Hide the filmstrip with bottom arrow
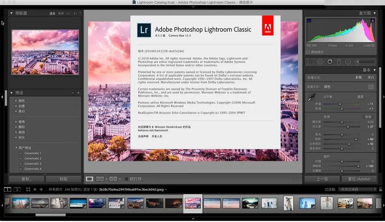385x222 pixels. tap(193, 219)
